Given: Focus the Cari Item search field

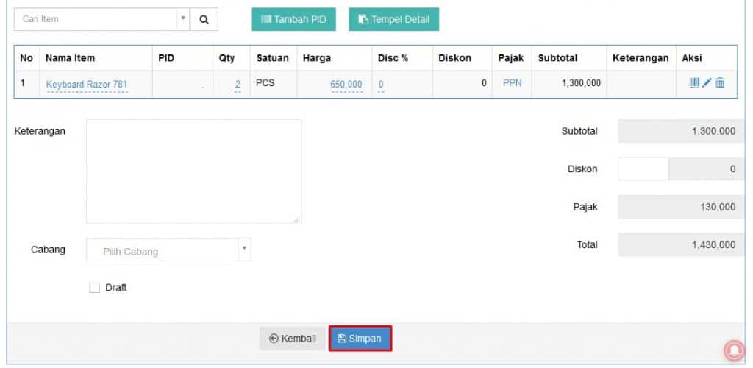Looking at the screenshot, I should [x=96, y=19].
